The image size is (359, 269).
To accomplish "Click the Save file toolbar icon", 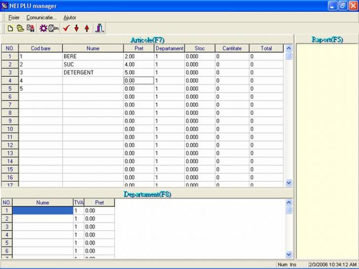I will [30, 28].
